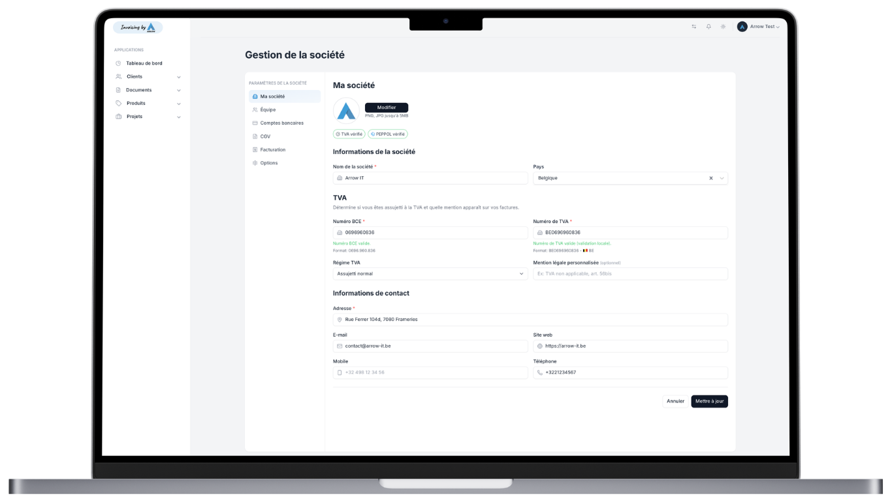Viewport: 892px width, 501px height.
Task: Click the company logo avatar image
Action: (346, 111)
